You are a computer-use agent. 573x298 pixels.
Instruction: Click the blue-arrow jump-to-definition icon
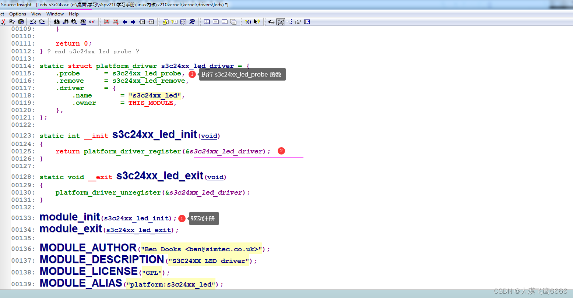(142, 22)
